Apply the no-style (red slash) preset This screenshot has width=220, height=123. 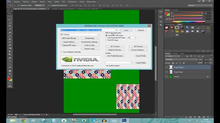pyautogui.click(x=166, y=28)
